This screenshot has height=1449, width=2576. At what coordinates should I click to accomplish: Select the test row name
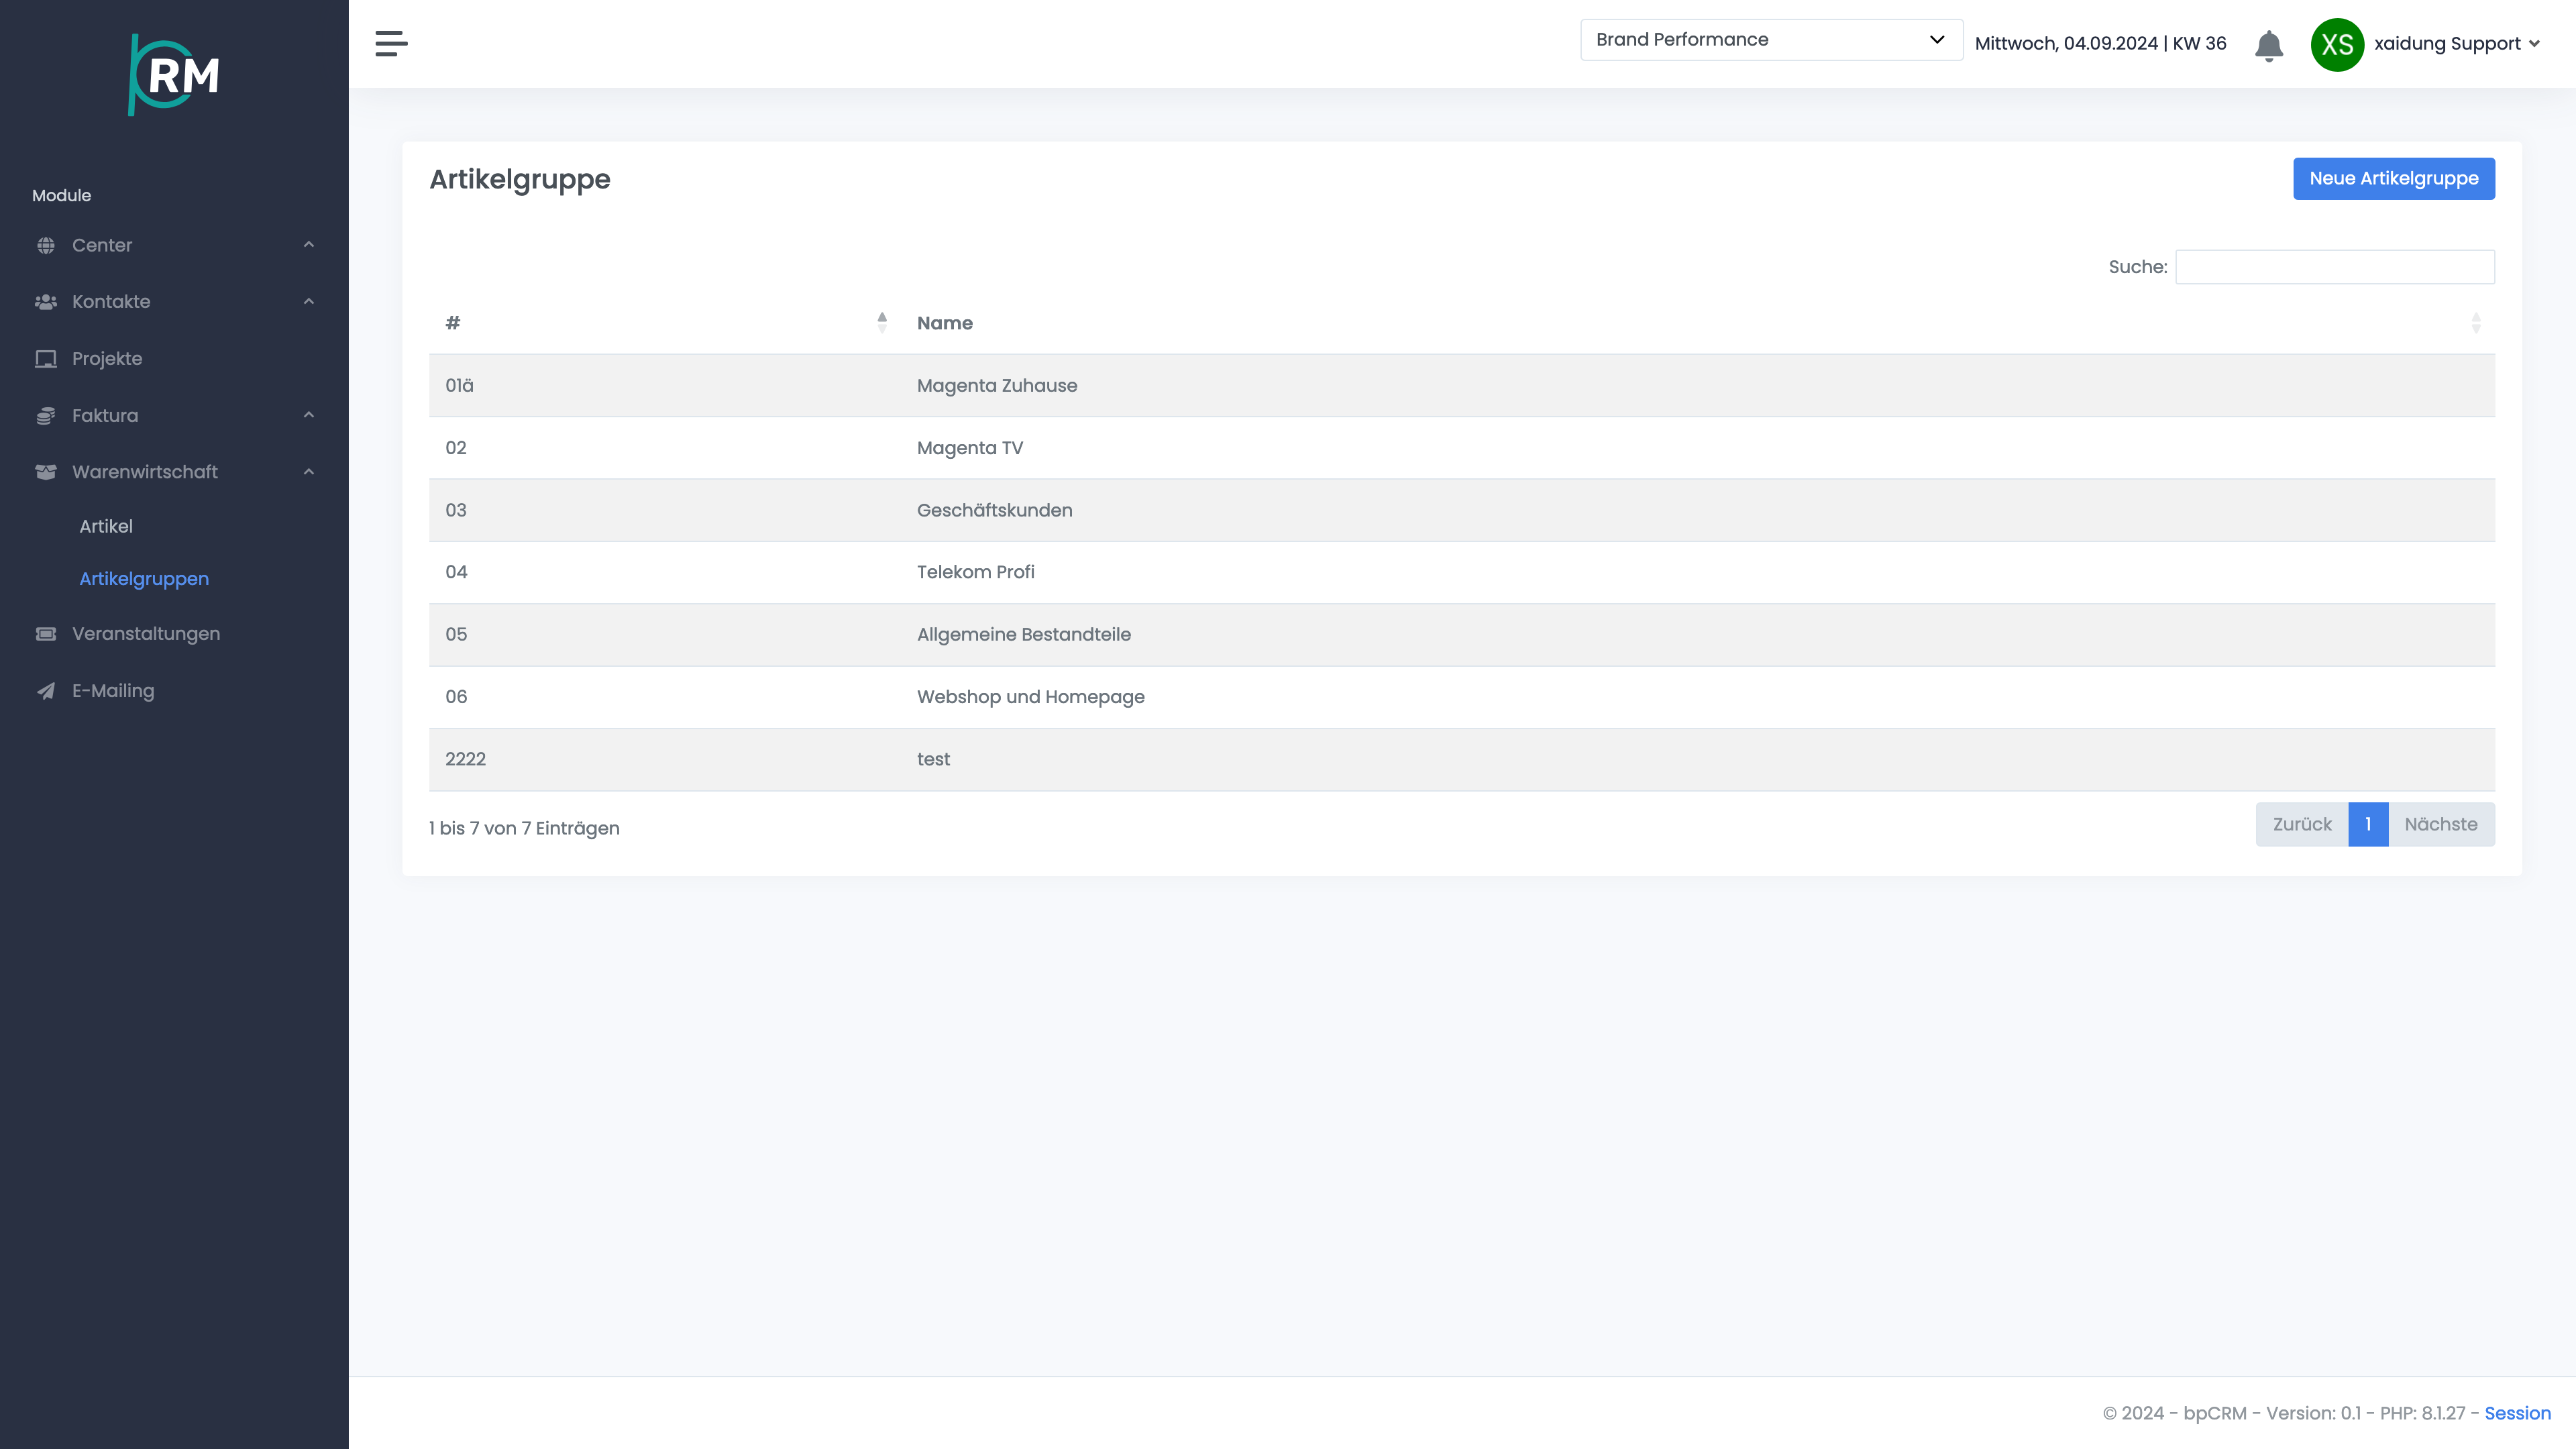click(934, 759)
